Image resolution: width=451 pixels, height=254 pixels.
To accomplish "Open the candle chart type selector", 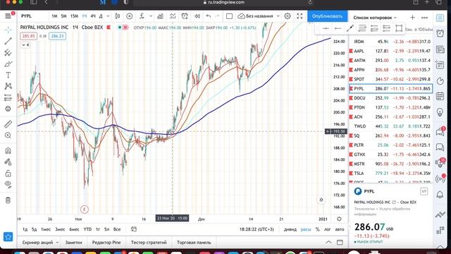I will pyautogui.click(x=118, y=16).
